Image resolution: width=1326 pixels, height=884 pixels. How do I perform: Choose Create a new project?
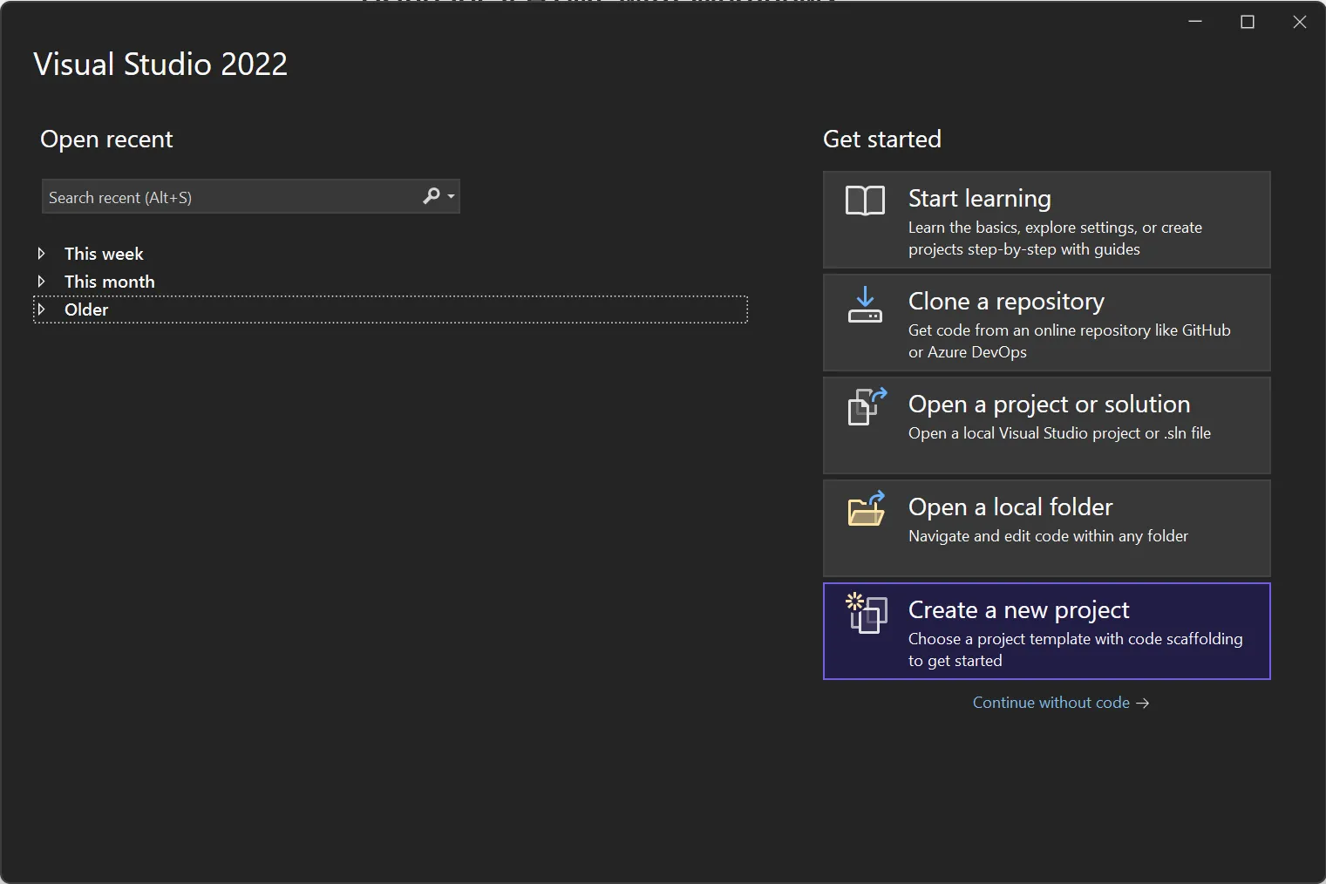[x=1046, y=631]
